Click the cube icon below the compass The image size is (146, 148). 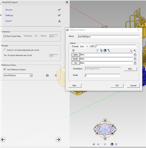[116, 144]
